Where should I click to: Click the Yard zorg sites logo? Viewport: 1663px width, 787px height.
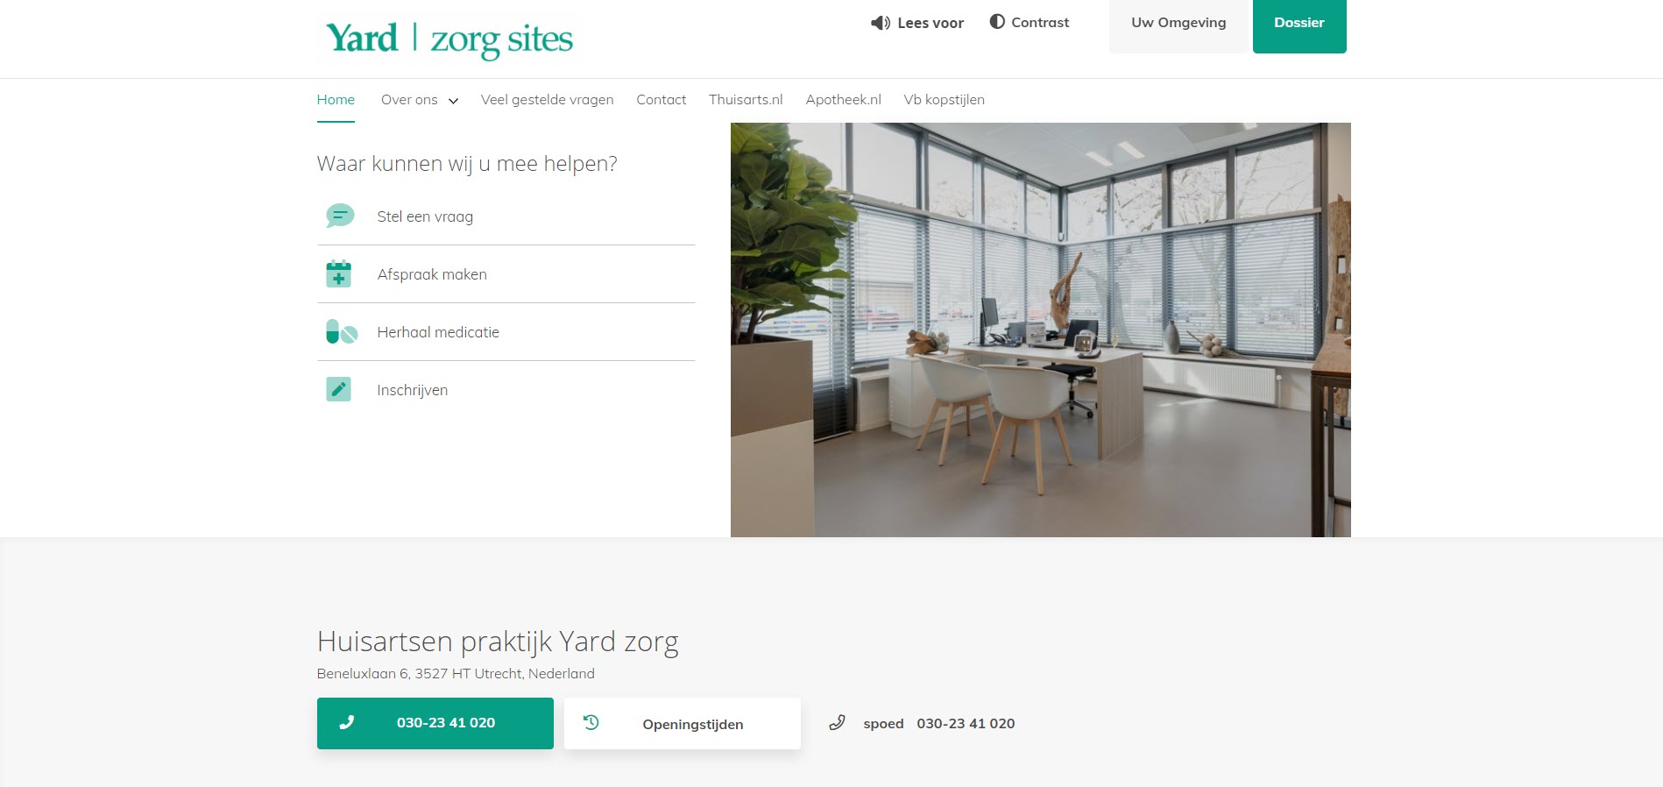[x=449, y=39]
